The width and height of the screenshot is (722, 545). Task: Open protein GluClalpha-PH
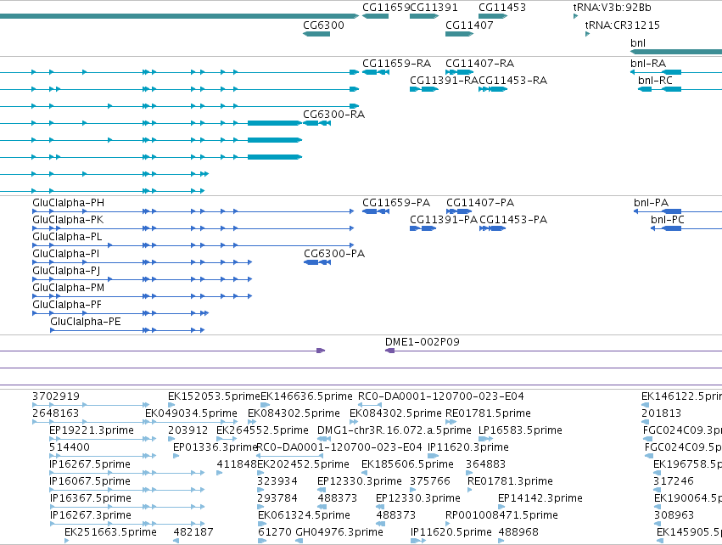68,203
